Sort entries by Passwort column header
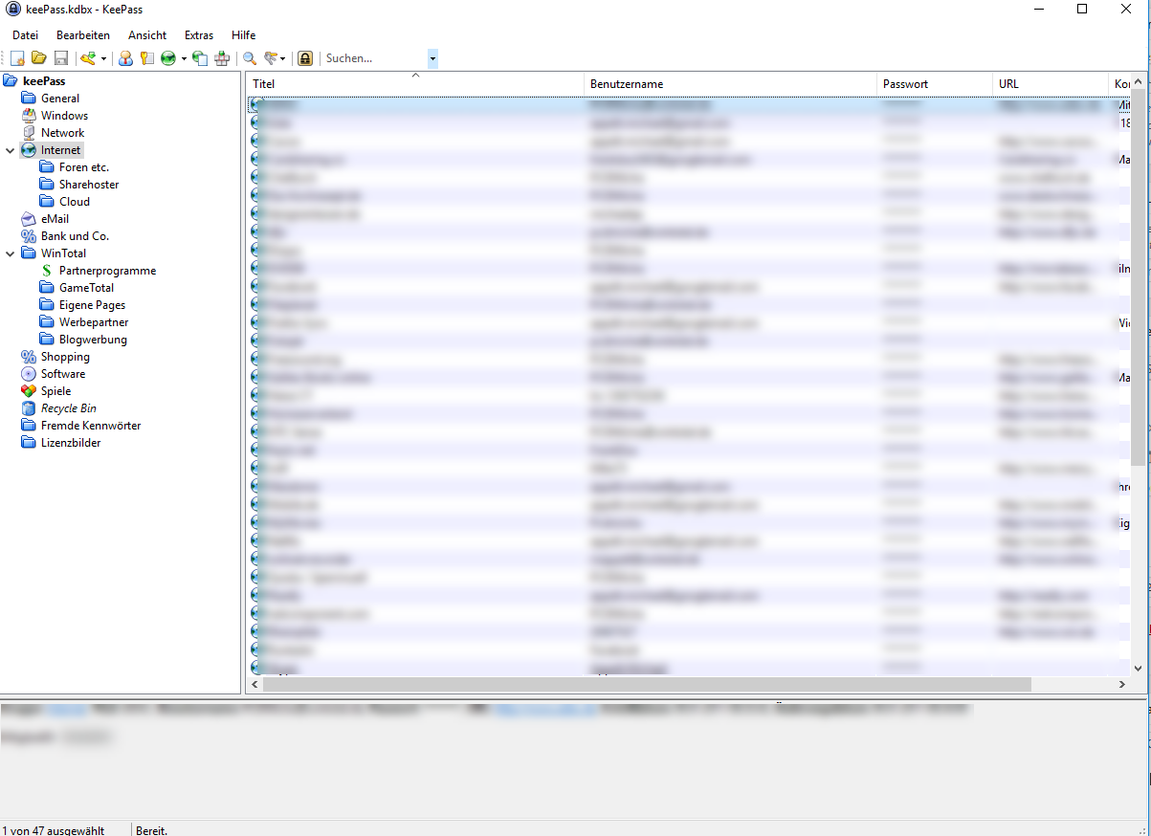The width and height of the screenshot is (1151, 836). tap(935, 84)
